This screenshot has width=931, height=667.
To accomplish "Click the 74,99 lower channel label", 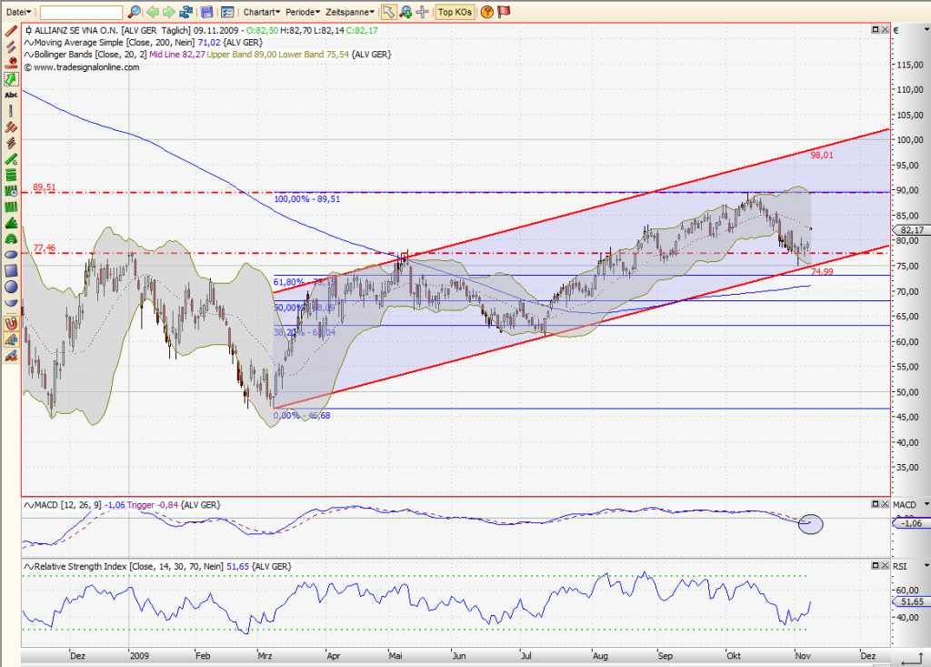I will 822,272.
